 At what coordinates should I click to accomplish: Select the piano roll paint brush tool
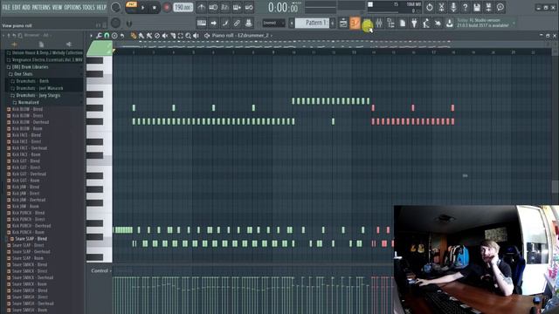(x=141, y=36)
